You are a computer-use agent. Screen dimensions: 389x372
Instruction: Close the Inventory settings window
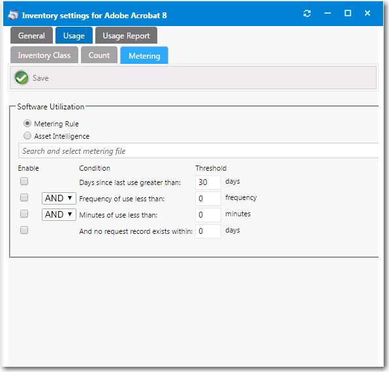(x=367, y=13)
